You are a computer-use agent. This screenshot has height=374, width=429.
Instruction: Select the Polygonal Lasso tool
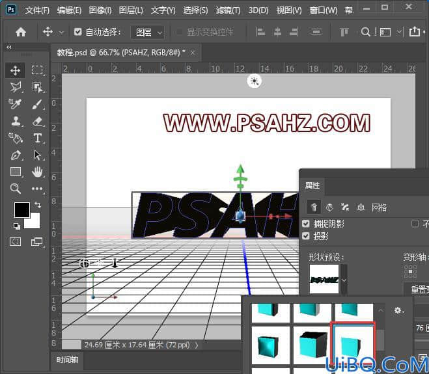16,87
